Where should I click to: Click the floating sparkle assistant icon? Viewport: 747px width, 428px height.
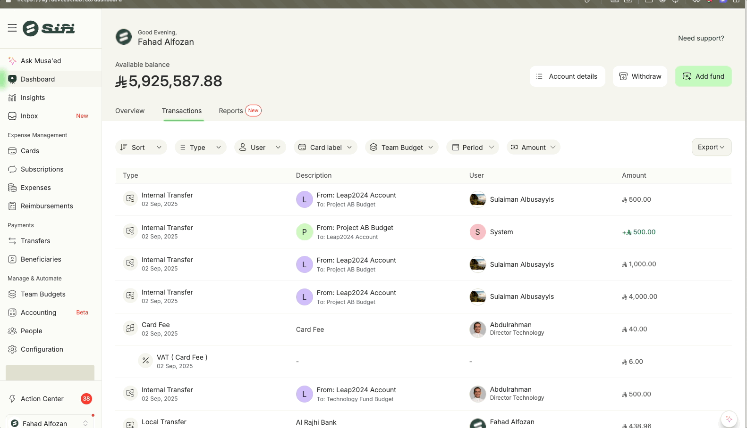(729, 419)
